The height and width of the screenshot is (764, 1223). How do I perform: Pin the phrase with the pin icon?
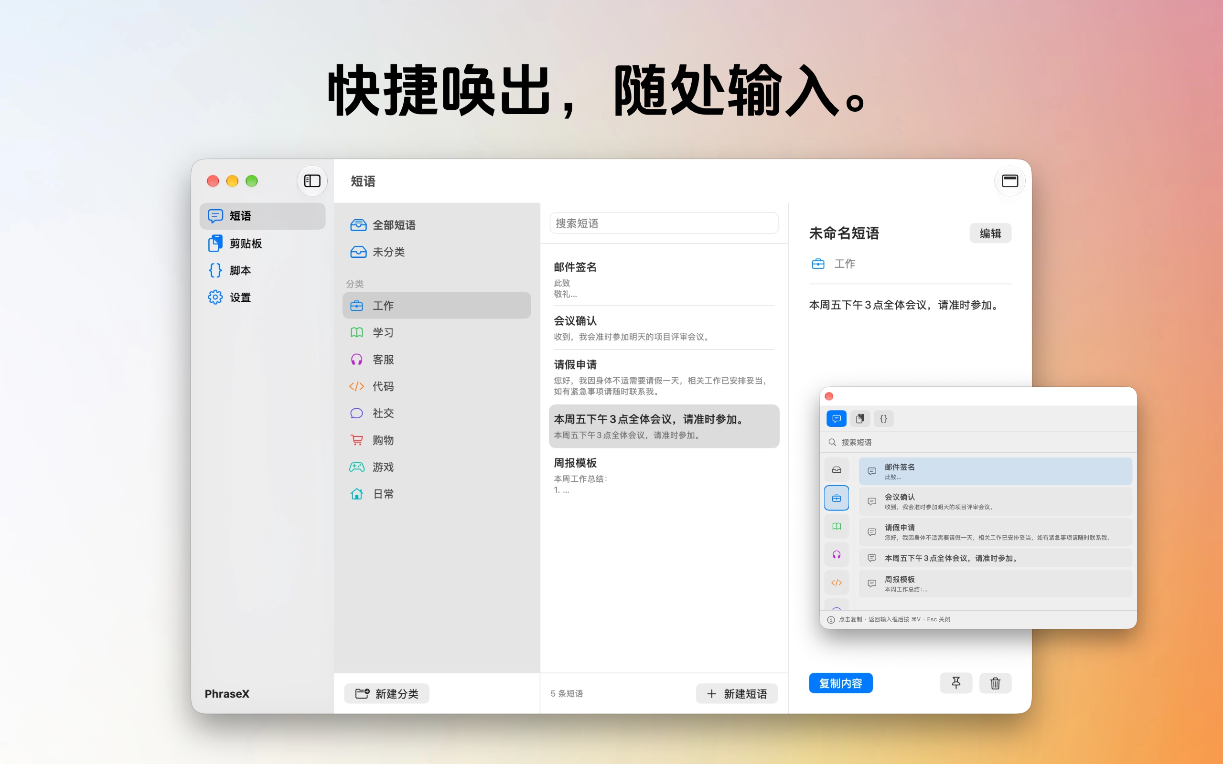tap(955, 683)
